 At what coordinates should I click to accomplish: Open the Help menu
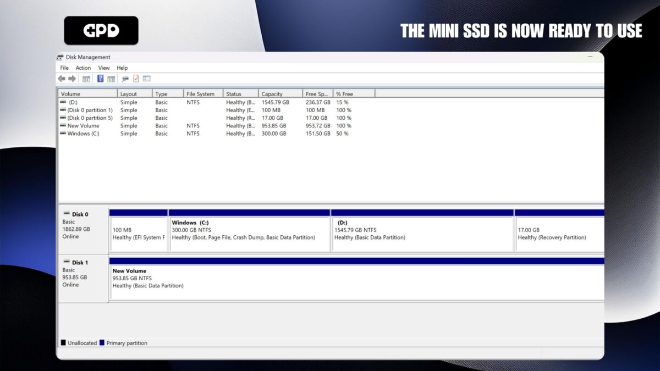(x=122, y=68)
